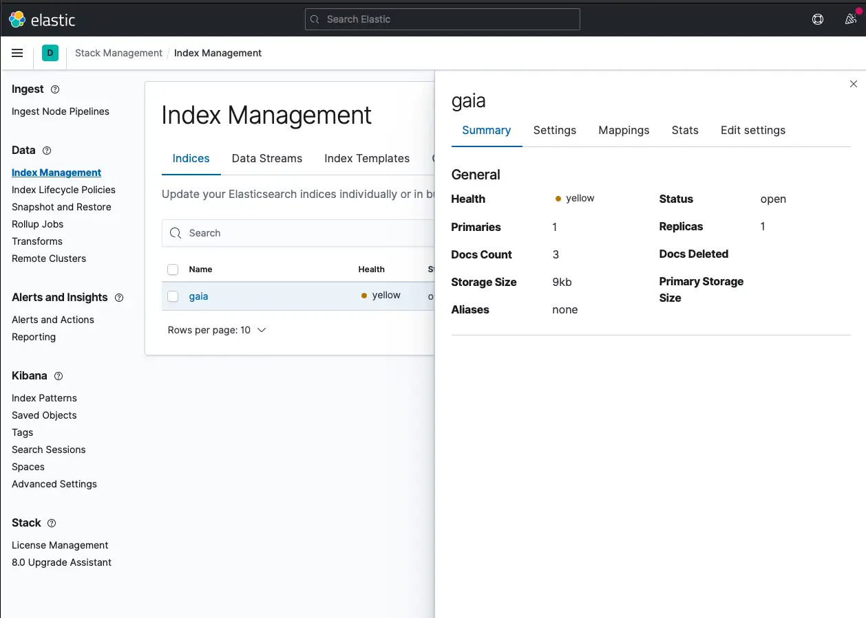Close the gaia details flyout
The image size is (866, 618).
pos(854,84)
